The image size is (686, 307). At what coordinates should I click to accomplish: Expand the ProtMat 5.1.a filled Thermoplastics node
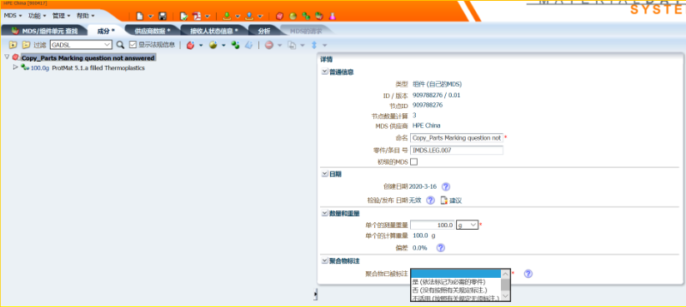[16, 67]
